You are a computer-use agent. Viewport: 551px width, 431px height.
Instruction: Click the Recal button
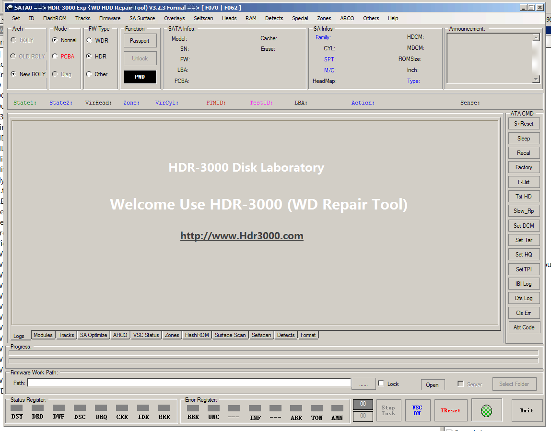(x=524, y=153)
